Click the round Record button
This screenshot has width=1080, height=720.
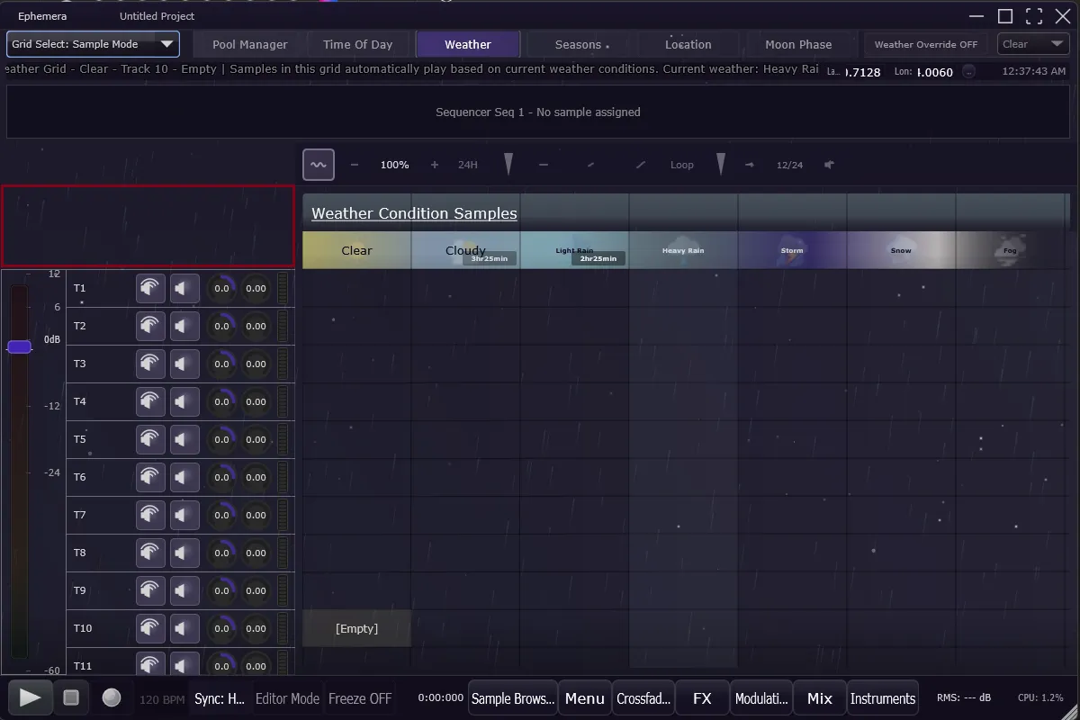[112, 697]
